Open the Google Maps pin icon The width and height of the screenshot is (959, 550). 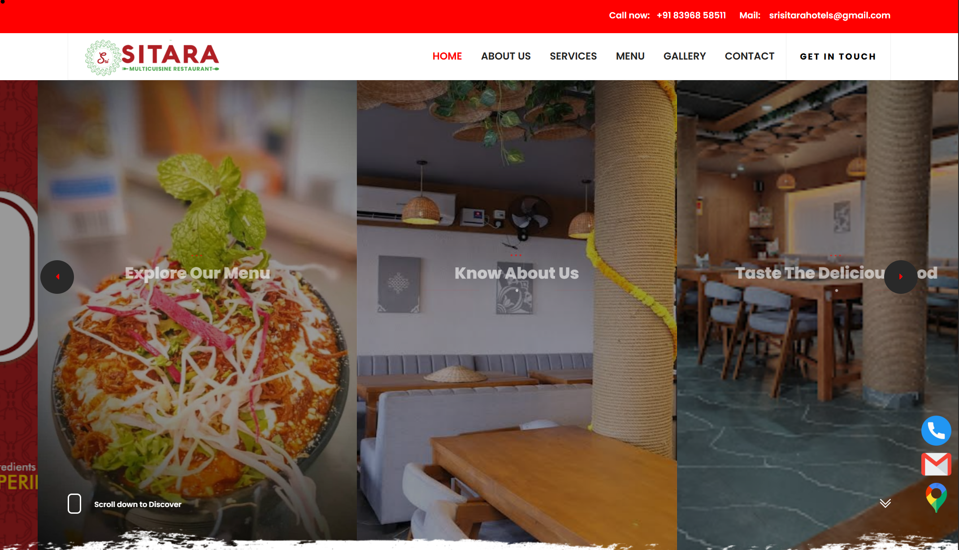click(936, 497)
